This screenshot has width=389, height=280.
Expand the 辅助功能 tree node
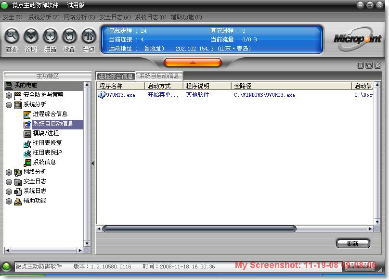click(9, 202)
